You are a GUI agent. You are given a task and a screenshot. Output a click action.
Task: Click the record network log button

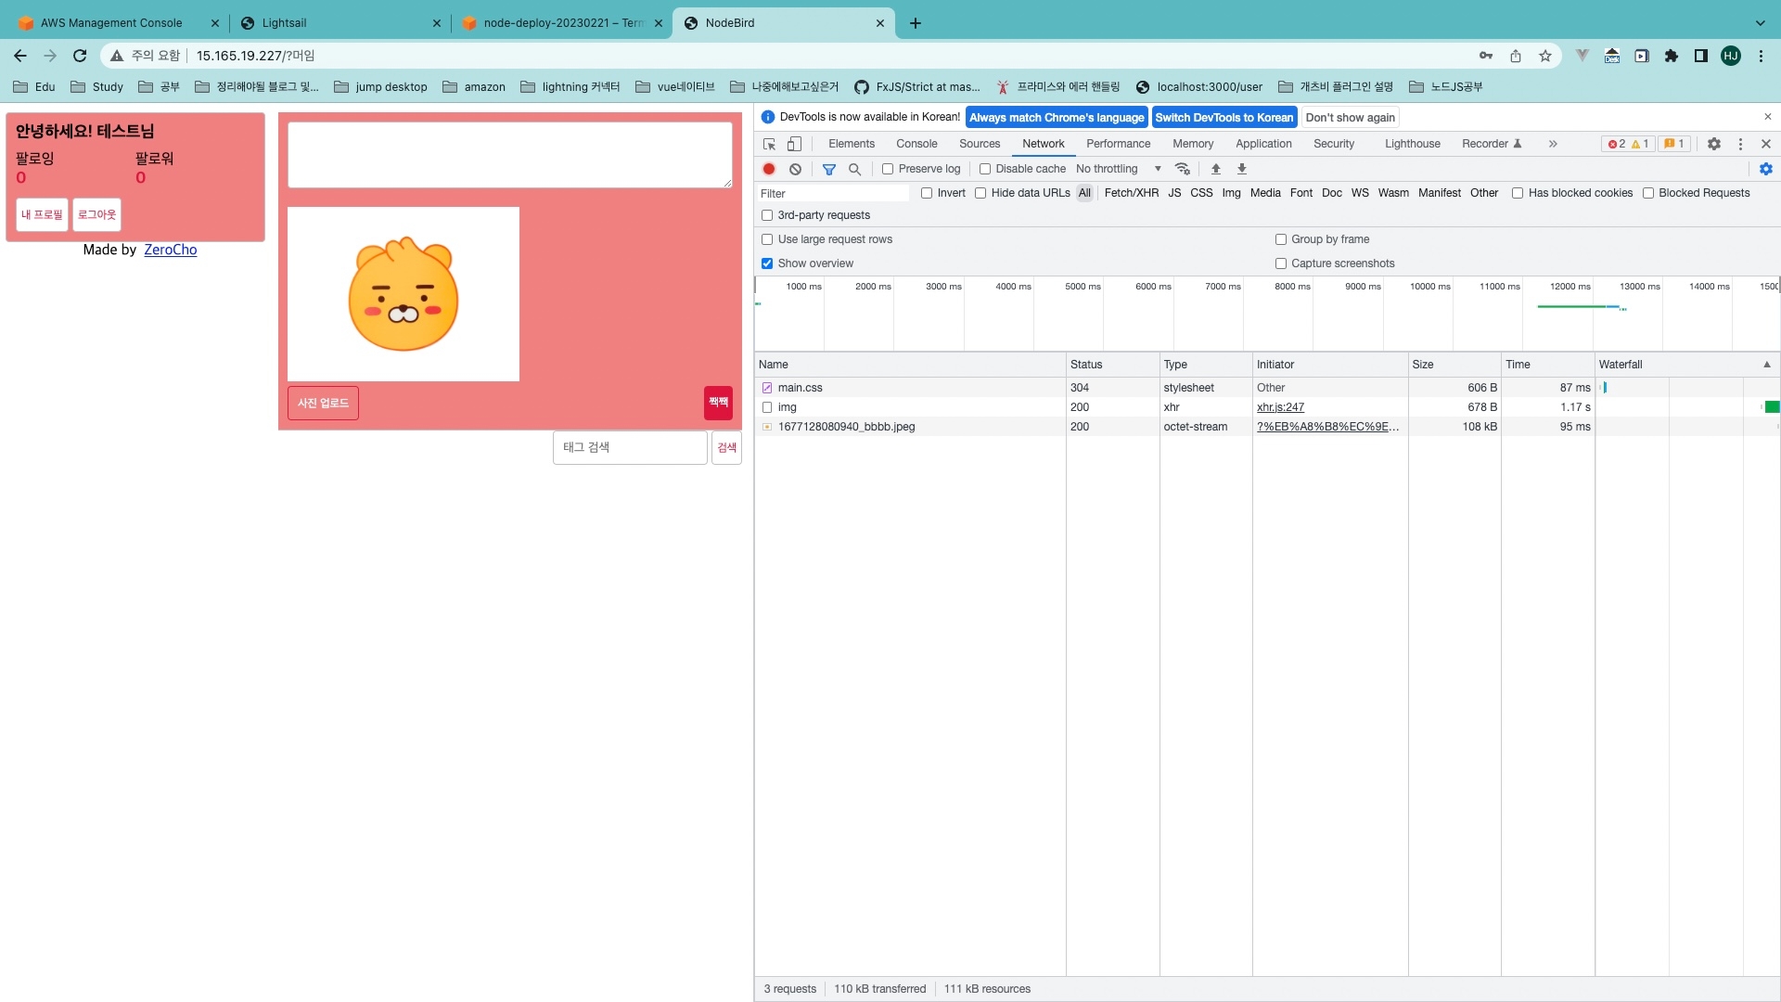[769, 169]
